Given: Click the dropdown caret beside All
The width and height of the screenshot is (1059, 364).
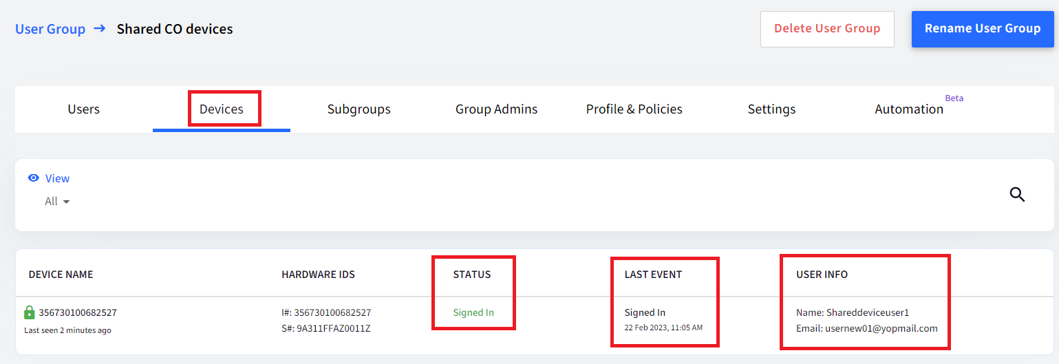Looking at the screenshot, I should 66,202.
